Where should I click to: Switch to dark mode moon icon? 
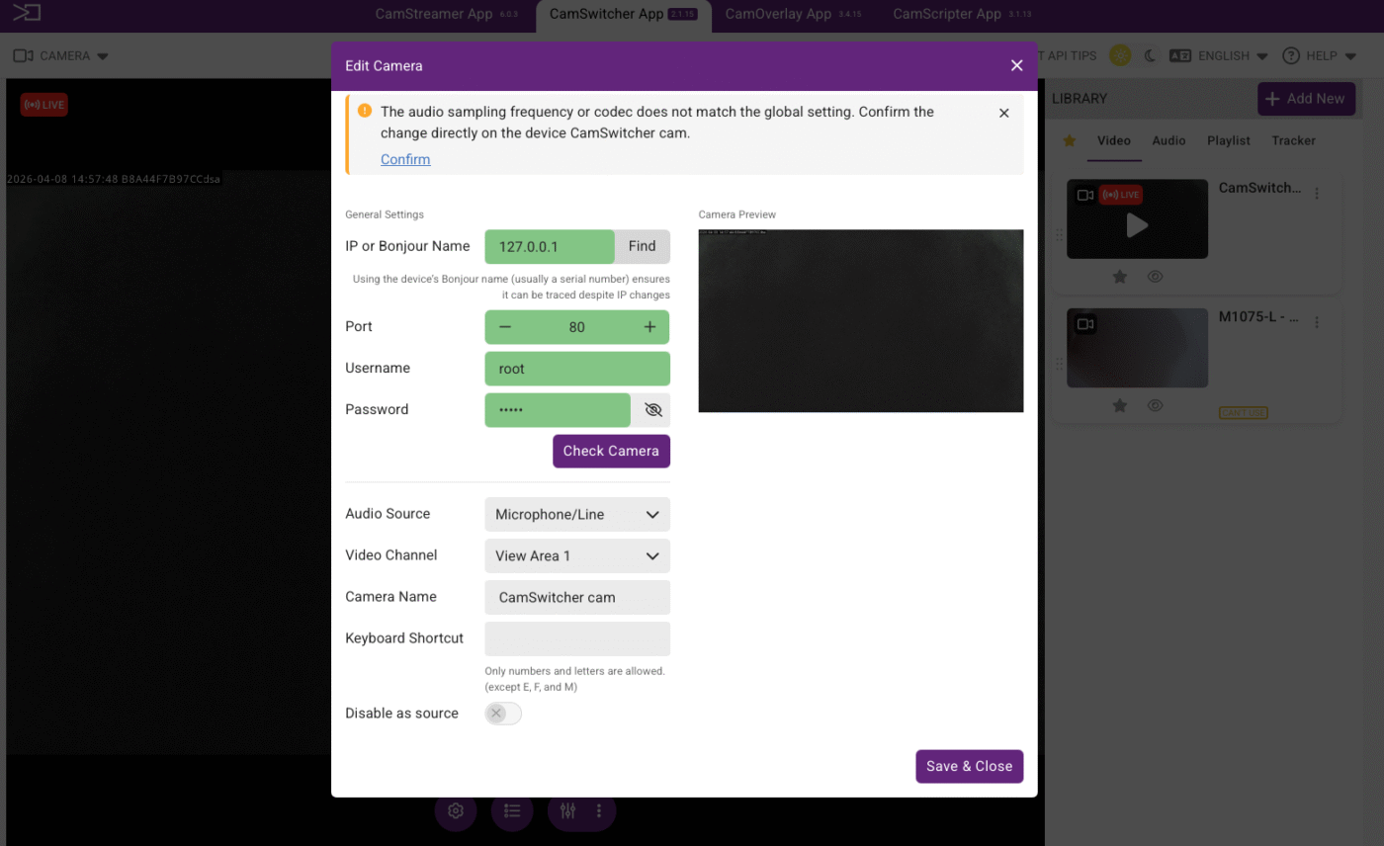pyautogui.click(x=1150, y=56)
